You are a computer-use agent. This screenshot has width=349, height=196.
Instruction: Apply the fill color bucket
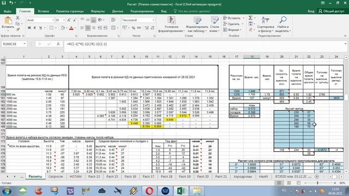click(63, 28)
